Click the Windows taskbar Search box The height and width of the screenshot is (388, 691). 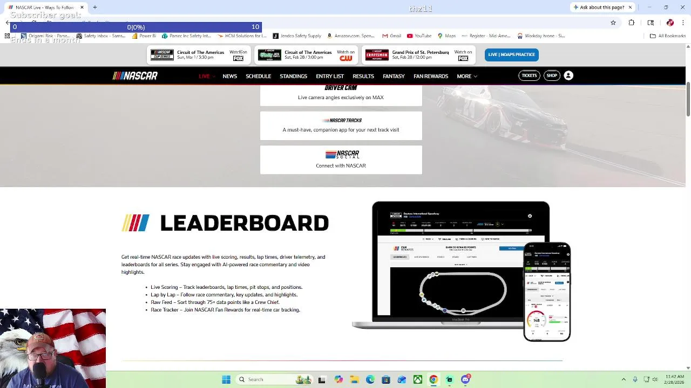(275, 379)
